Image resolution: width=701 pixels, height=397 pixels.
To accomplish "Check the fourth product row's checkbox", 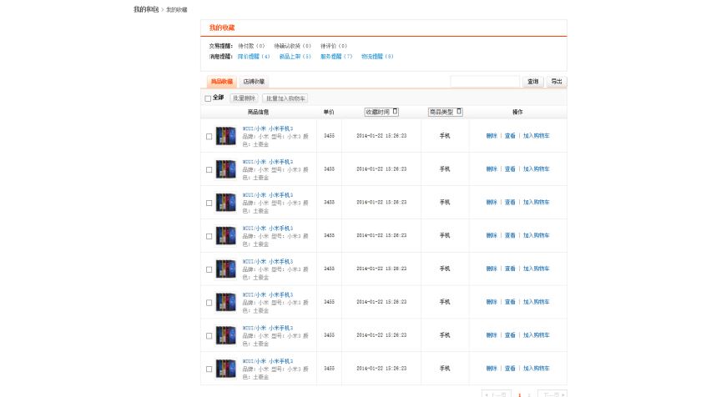I will [x=209, y=236].
